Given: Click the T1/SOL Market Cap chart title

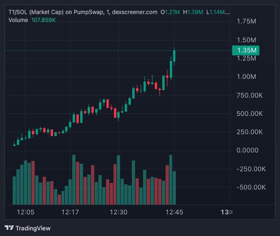Looking at the screenshot, I should [x=83, y=12].
